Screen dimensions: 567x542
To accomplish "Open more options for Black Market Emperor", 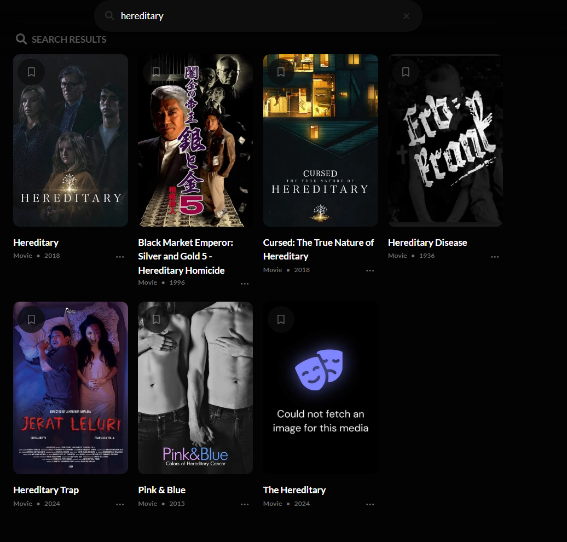I will tap(245, 284).
